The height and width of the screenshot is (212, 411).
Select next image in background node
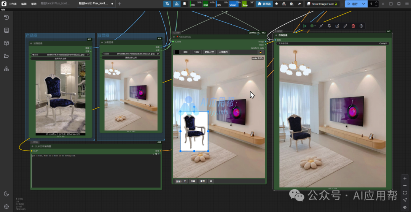click(x=158, y=54)
